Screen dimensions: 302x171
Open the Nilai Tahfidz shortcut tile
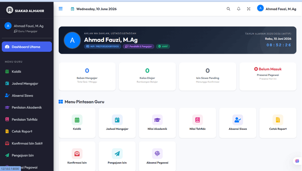[x=197, y=123]
